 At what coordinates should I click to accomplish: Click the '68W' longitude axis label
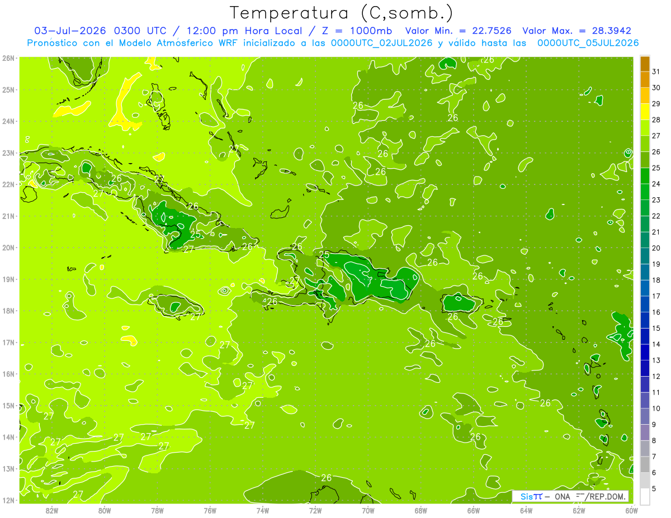(421, 510)
